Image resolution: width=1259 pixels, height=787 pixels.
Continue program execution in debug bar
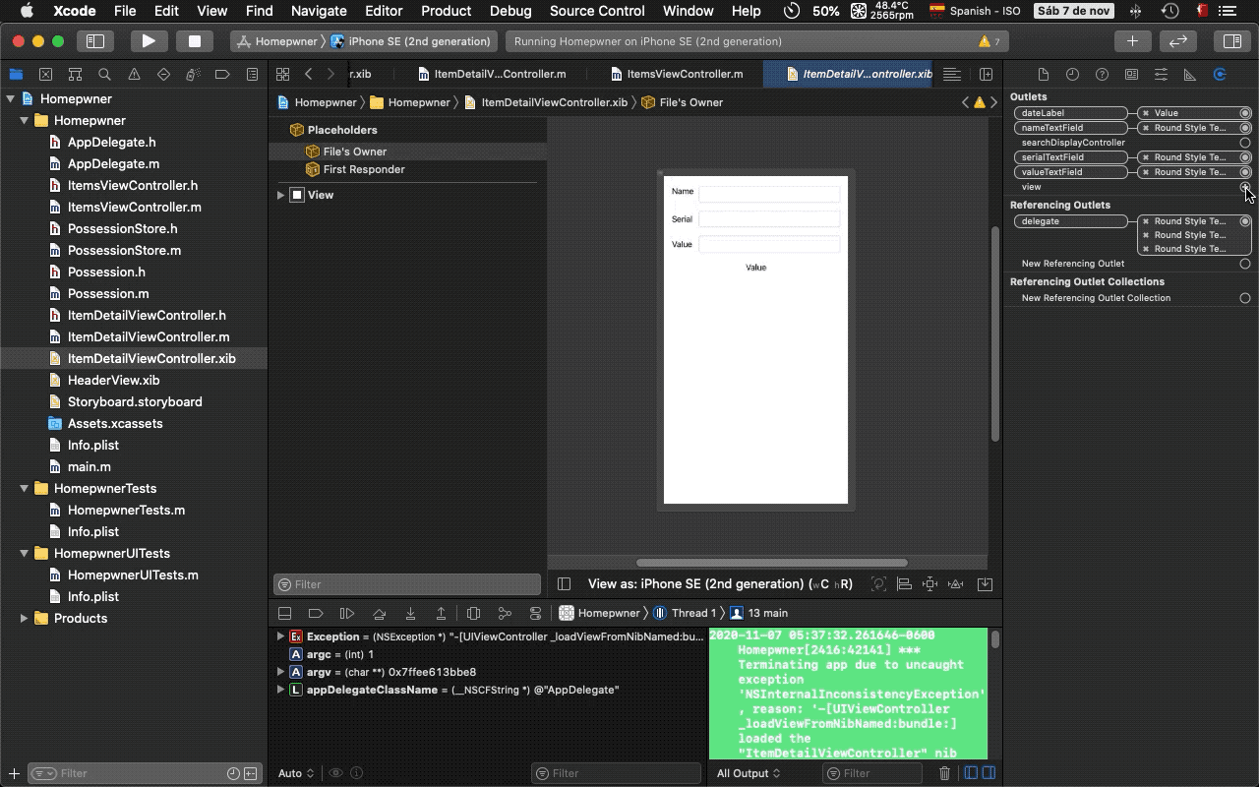point(347,613)
